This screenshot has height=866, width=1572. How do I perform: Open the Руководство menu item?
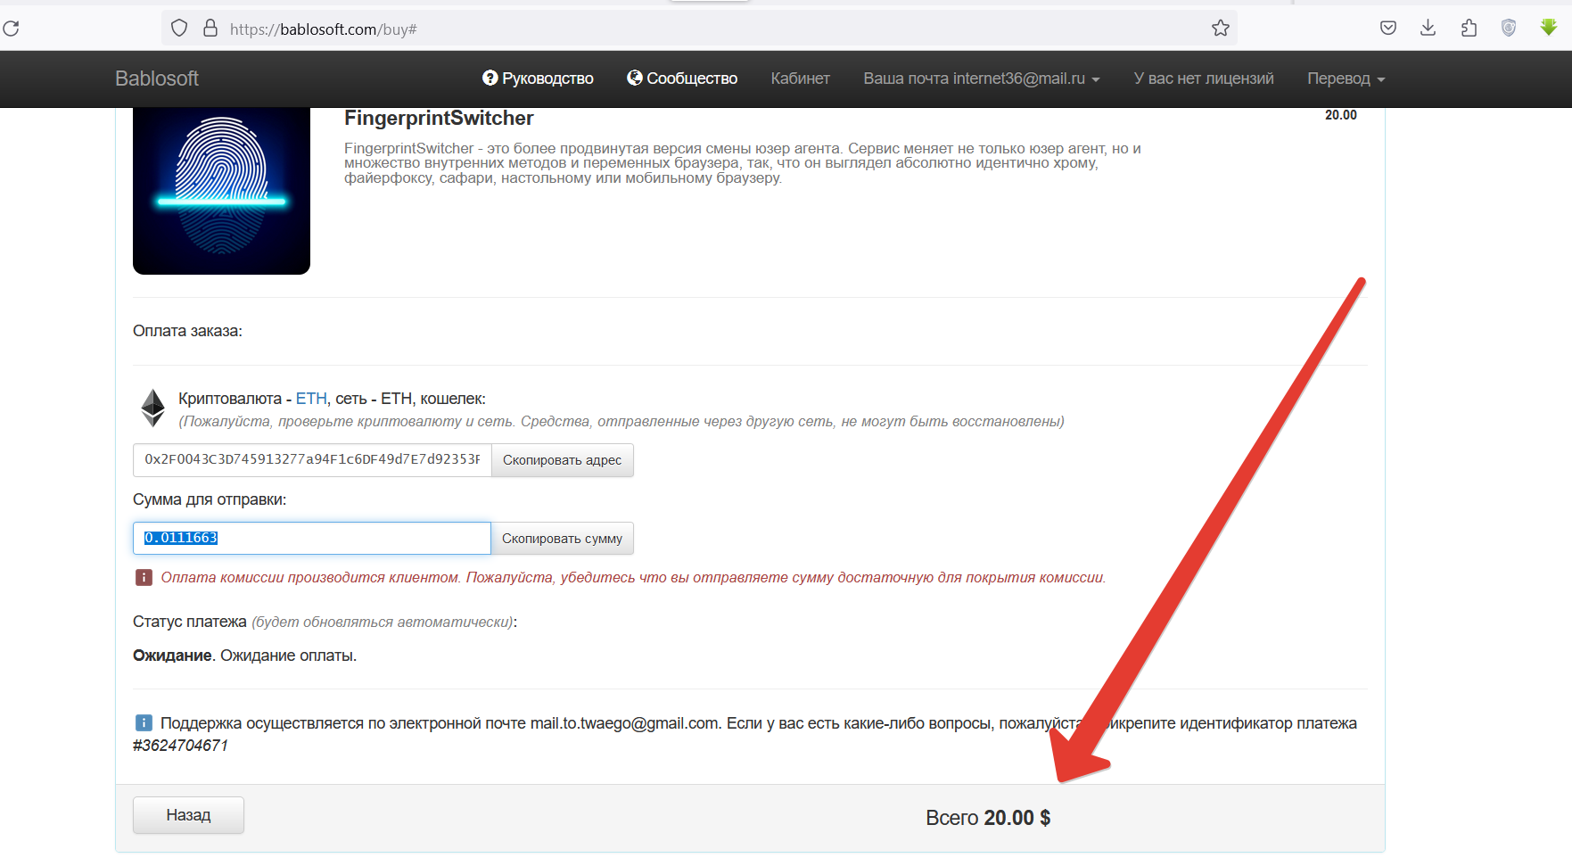click(x=538, y=78)
